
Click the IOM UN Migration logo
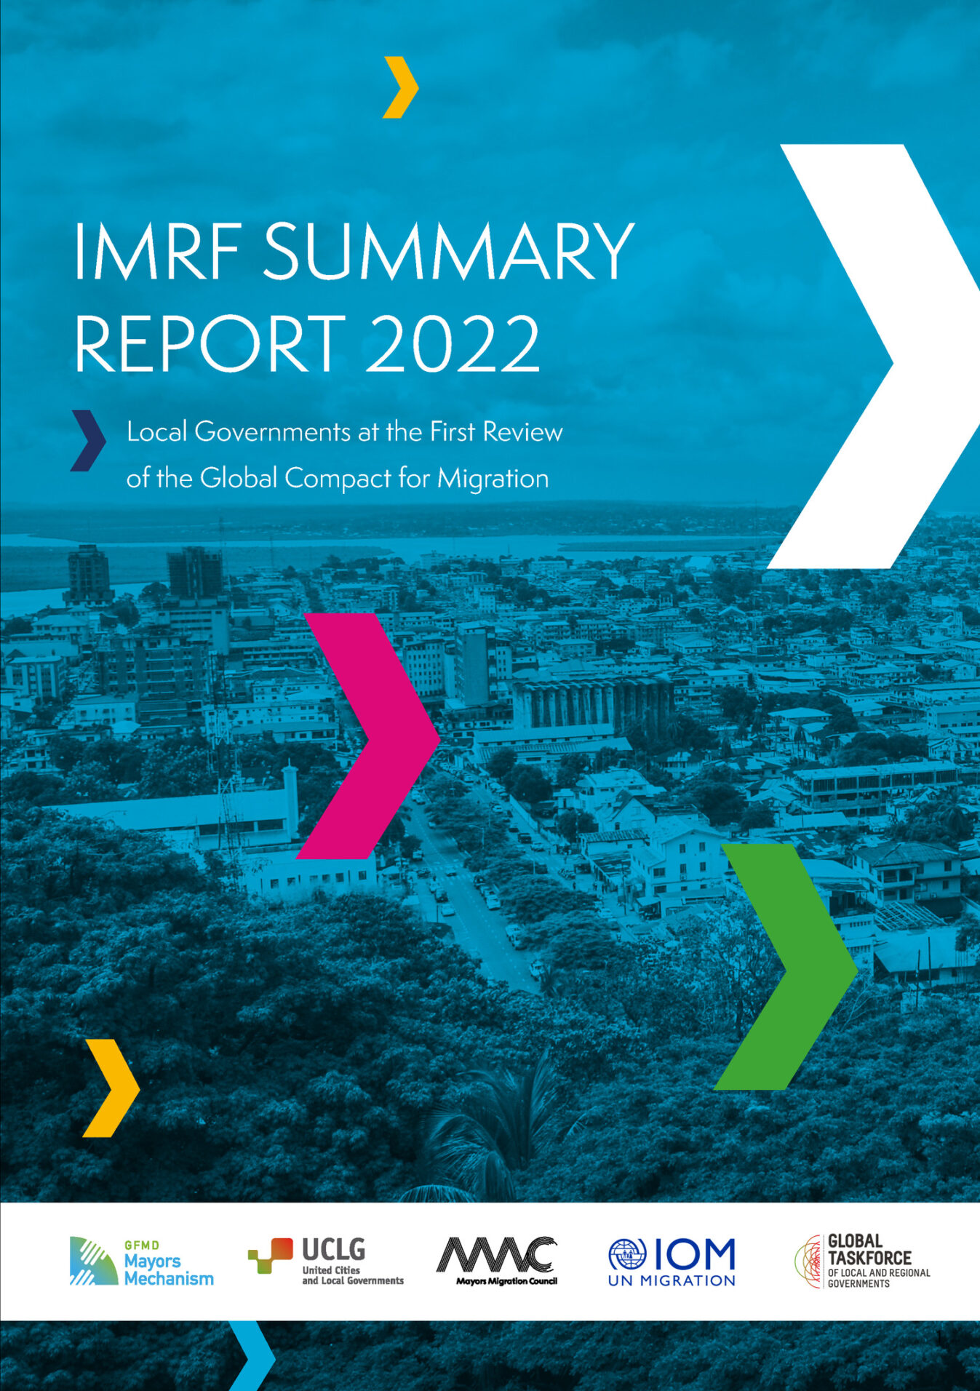coord(672,1262)
